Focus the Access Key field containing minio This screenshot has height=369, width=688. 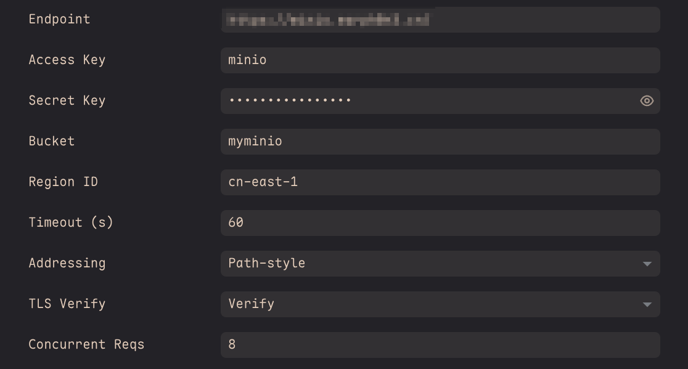(x=440, y=60)
